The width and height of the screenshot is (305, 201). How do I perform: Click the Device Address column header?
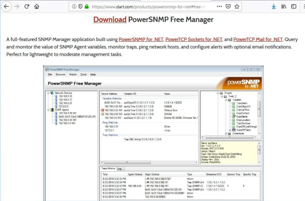click(109, 94)
